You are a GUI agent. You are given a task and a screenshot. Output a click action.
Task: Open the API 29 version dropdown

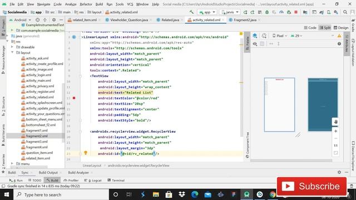[x=296, y=36]
